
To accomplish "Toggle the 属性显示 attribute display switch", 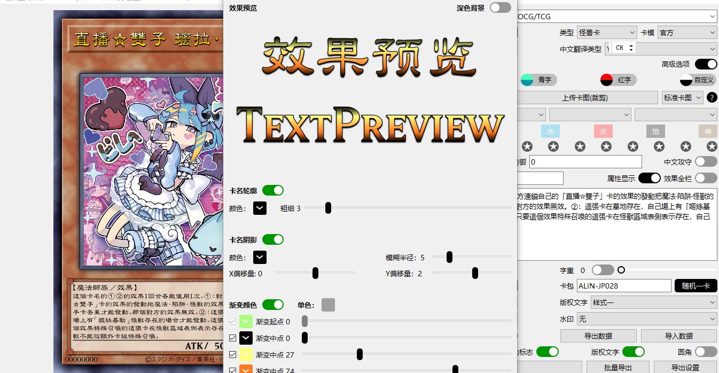I will (650, 178).
